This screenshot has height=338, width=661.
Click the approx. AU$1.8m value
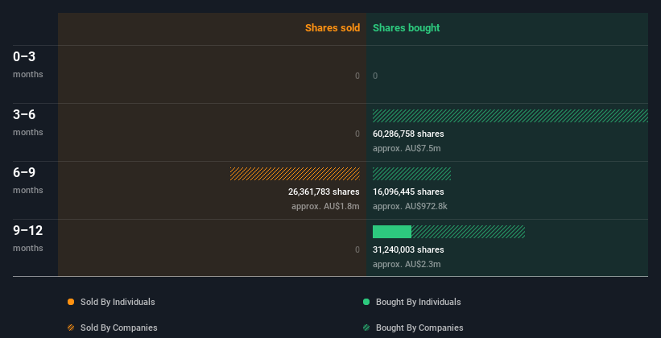325,207
